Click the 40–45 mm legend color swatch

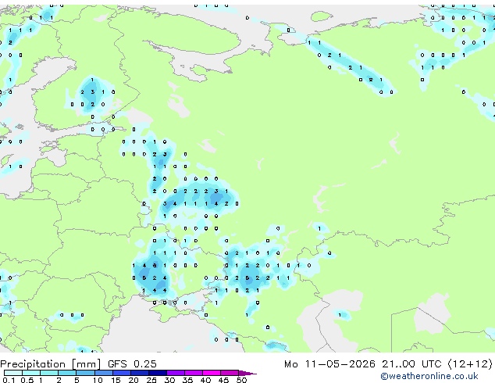pyautogui.click(x=212, y=373)
